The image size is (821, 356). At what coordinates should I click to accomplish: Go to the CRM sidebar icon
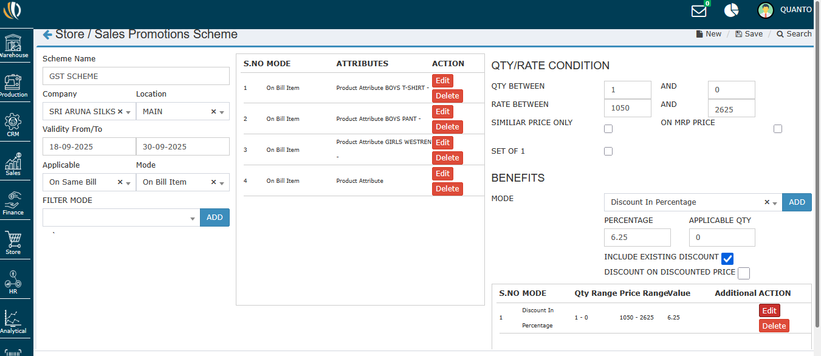click(x=13, y=125)
